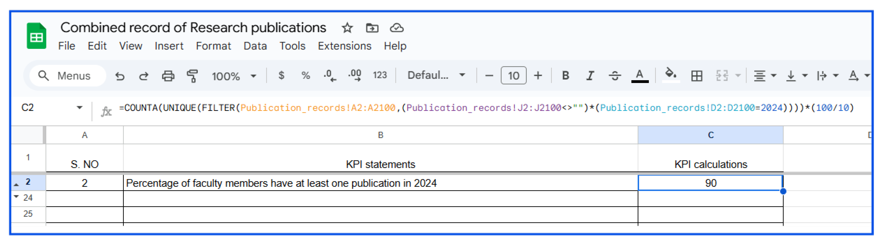This screenshot has height=245, width=880.
Task: Open the fill color picker
Action: click(671, 75)
